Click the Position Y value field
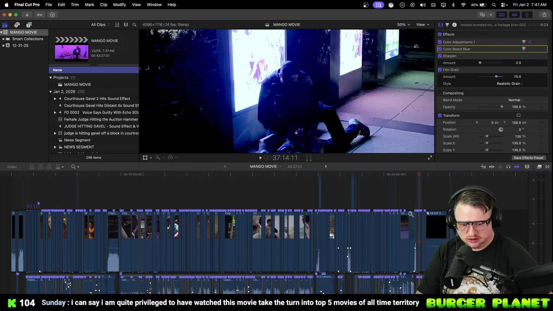The height and width of the screenshot is (311, 553). 516,122
